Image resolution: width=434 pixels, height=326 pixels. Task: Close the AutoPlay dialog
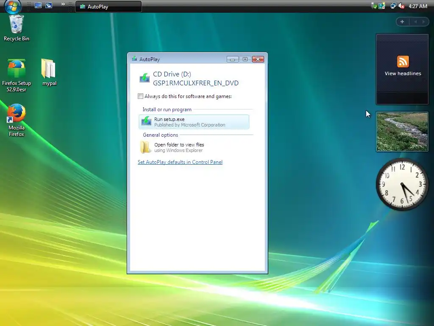pos(258,59)
